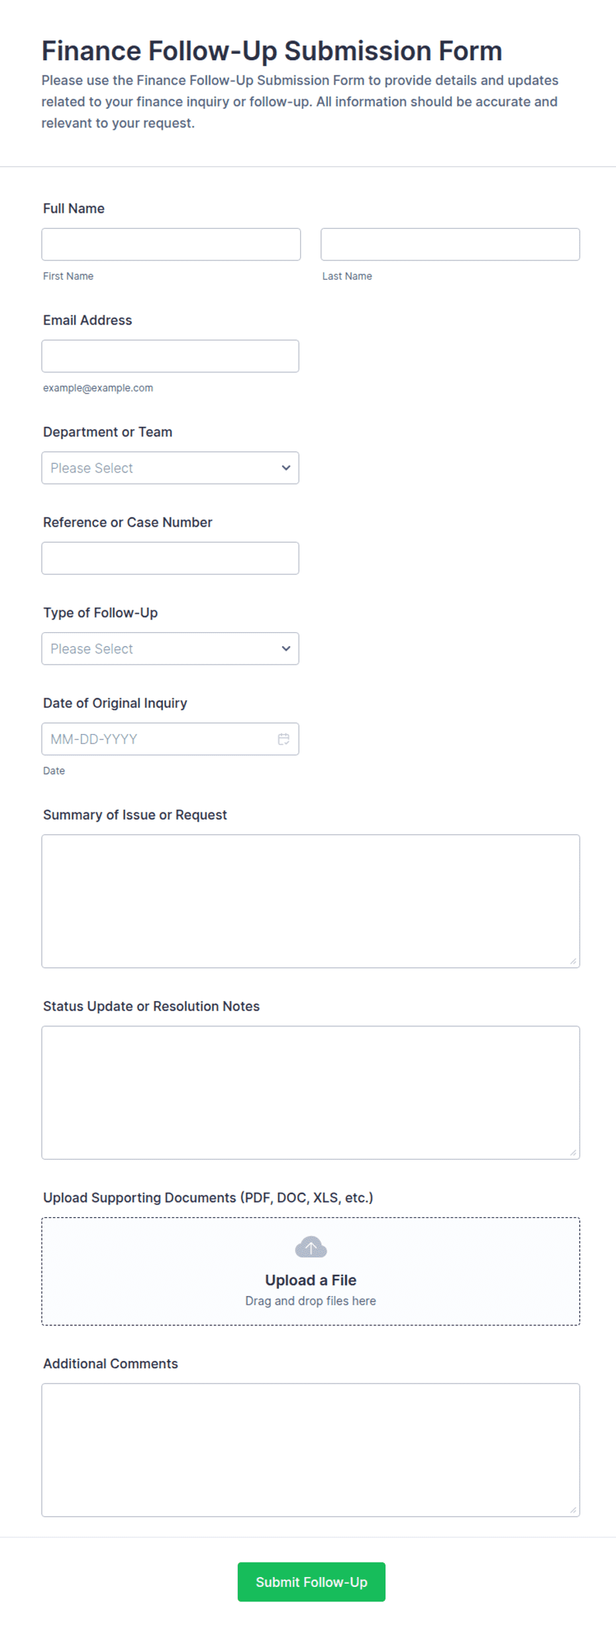The width and height of the screenshot is (616, 1634).
Task: Click the Submit Follow-Up button
Action: point(311,1582)
